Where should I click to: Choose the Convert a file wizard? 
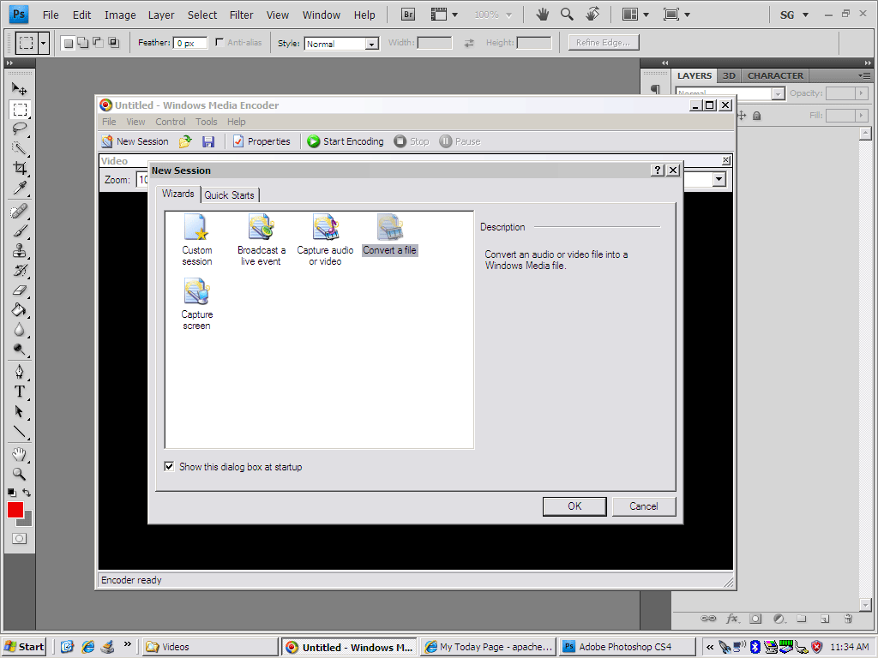click(390, 235)
